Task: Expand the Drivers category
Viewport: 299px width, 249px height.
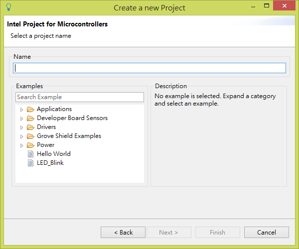Action: pyautogui.click(x=21, y=127)
